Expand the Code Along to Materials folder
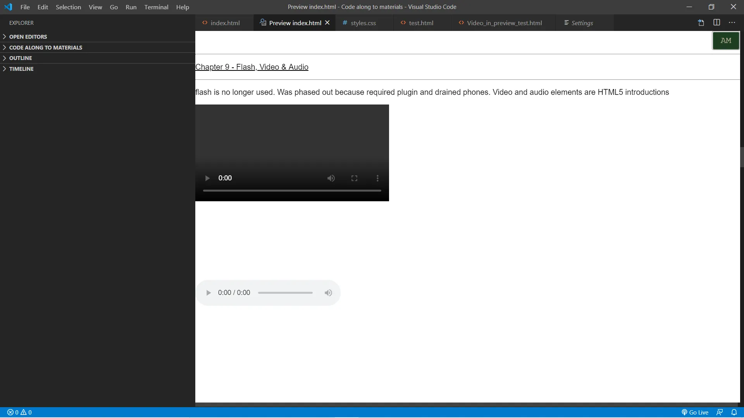744x418 pixels. [45, 48]
